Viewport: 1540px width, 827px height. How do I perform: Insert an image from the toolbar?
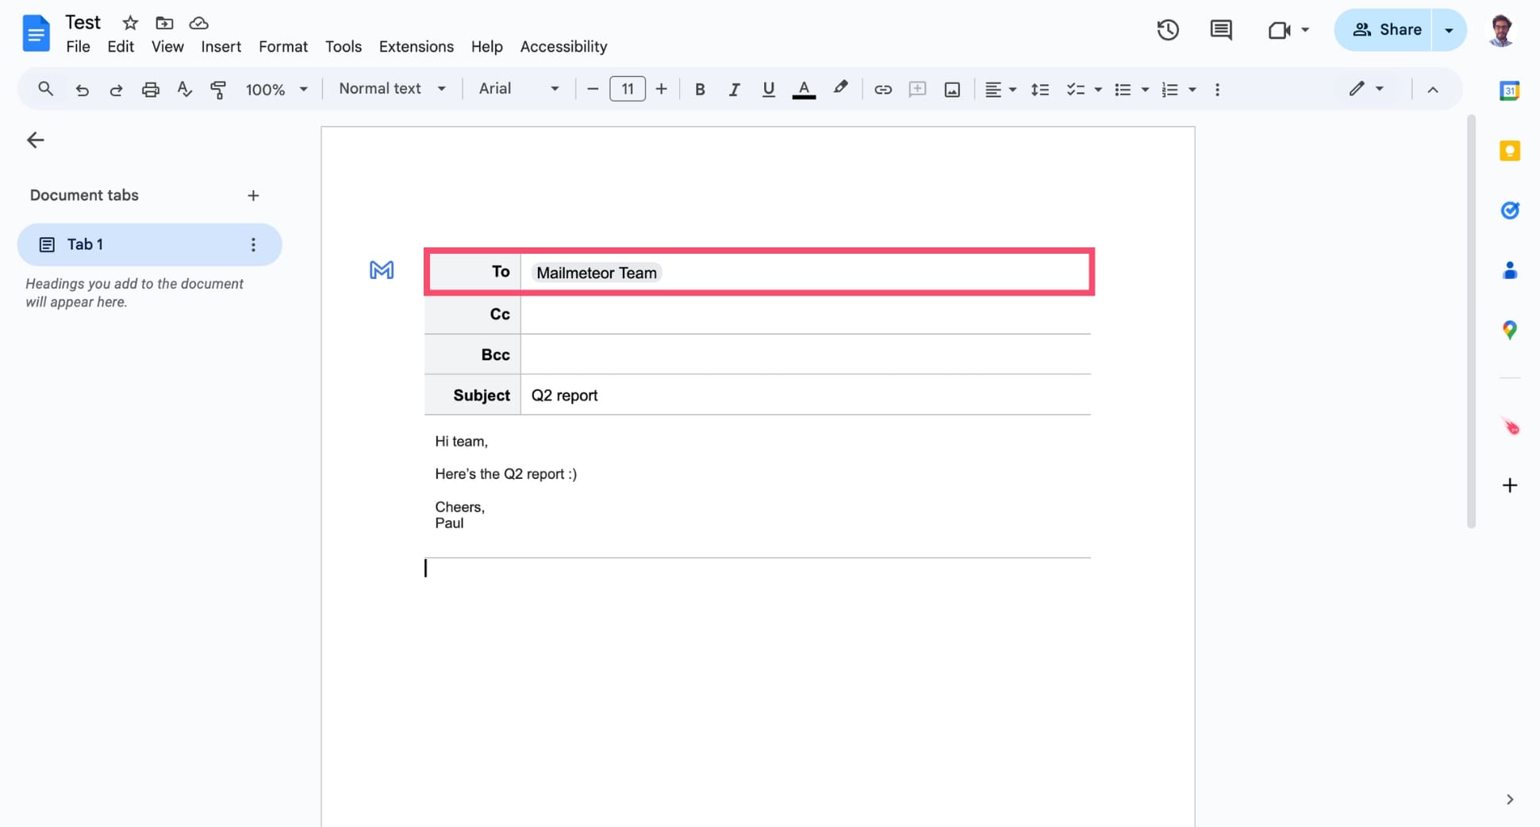tap(951, 89)
